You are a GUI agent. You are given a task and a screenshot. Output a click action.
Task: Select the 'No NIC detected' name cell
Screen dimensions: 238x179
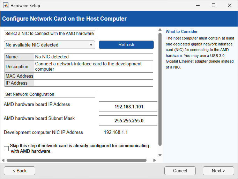(x=94, y=57)
